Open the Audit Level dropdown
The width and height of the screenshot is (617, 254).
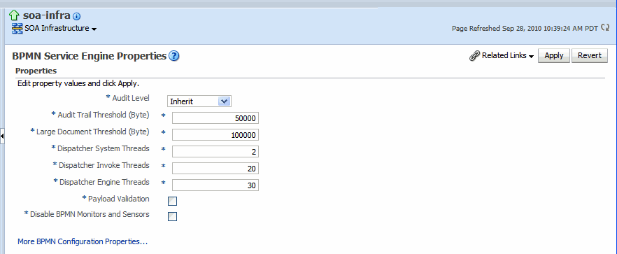[199, 101]
